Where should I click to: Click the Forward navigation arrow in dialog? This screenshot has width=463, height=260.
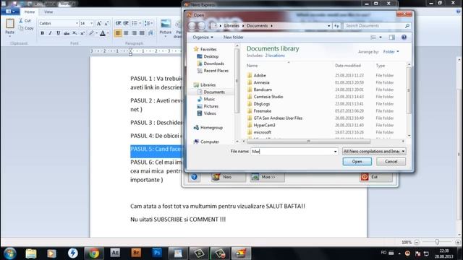(x=202, y=26)
